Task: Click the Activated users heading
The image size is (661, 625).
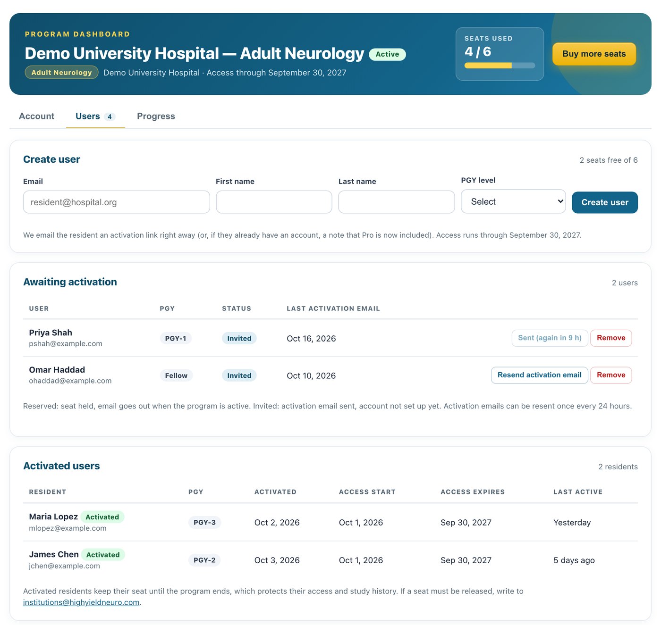Action: pos(61,466)
